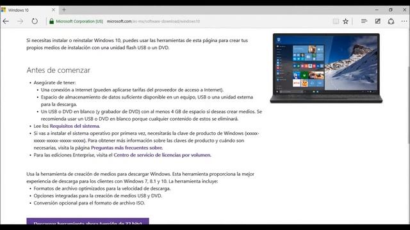Screen dimensions: 410x230
Task: Click 'Una conexión a Internet' bullet
Action: pos(133,89)
